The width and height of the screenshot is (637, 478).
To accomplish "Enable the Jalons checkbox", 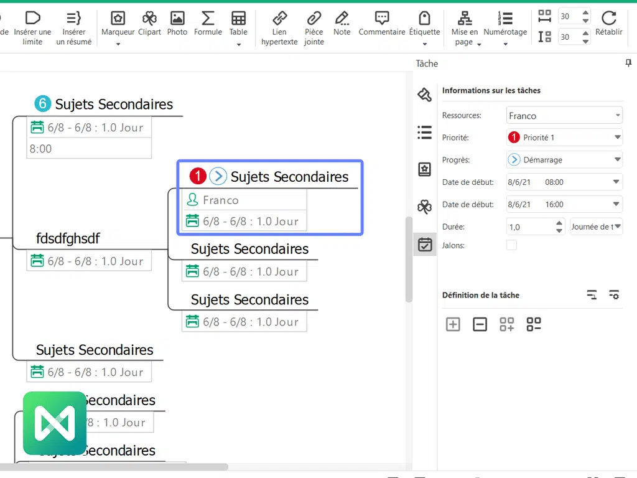I will (x=511, y=245).
